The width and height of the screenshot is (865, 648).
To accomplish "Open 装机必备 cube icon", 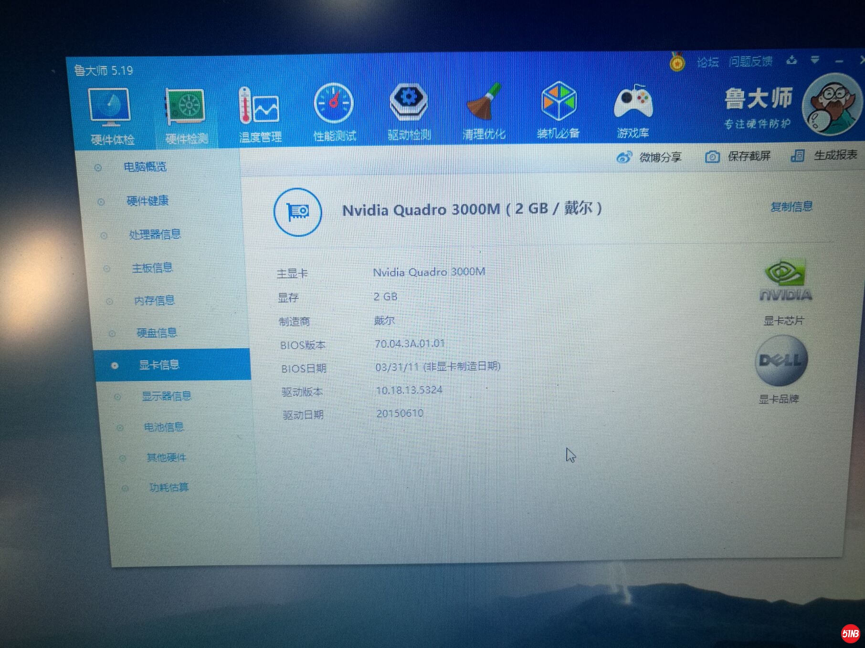I will point(558,109).
